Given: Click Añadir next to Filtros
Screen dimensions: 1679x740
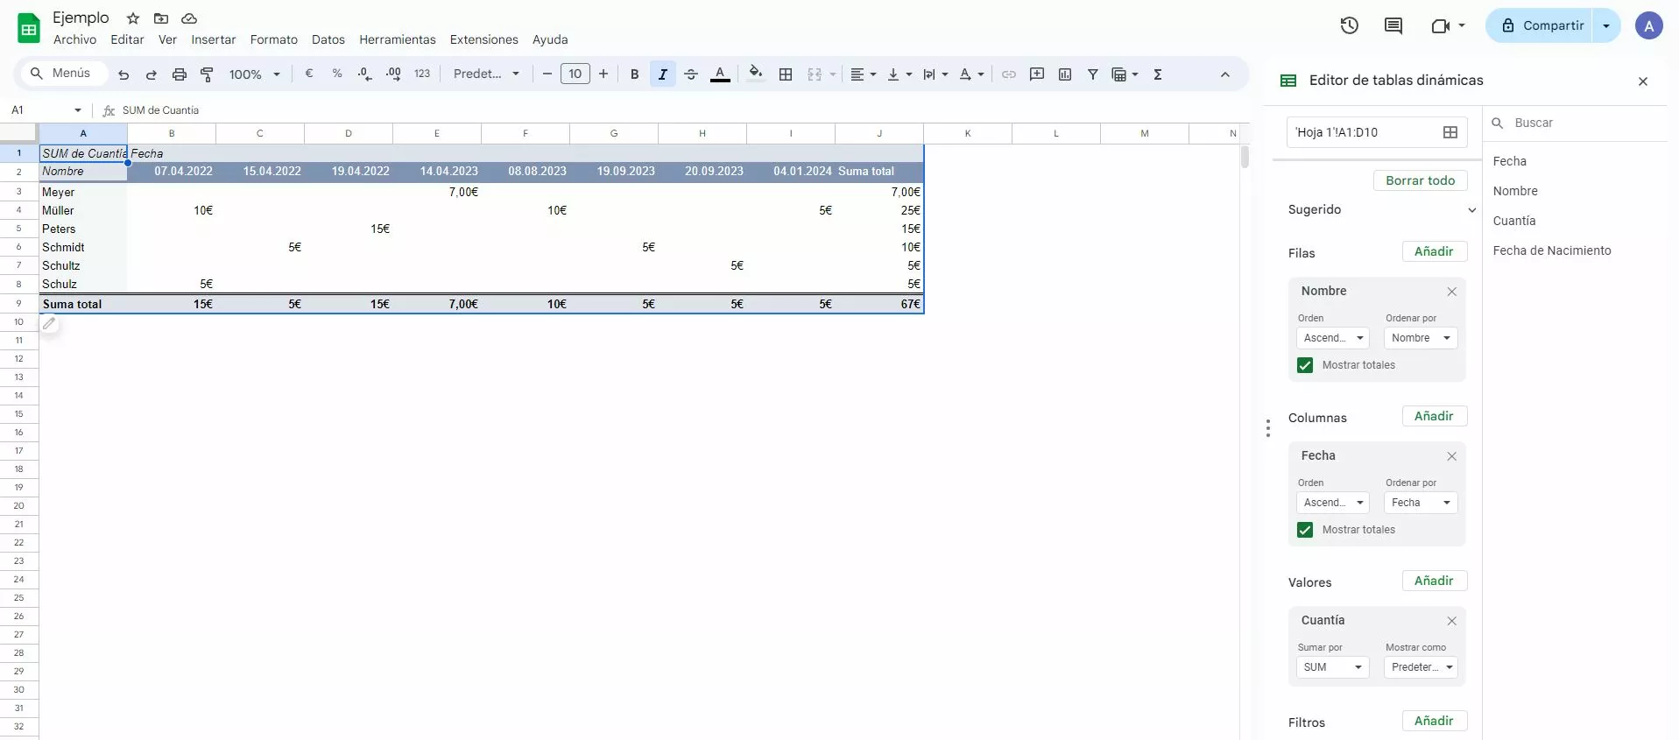Looking at the screenshot, I should tap(1434, 721).
